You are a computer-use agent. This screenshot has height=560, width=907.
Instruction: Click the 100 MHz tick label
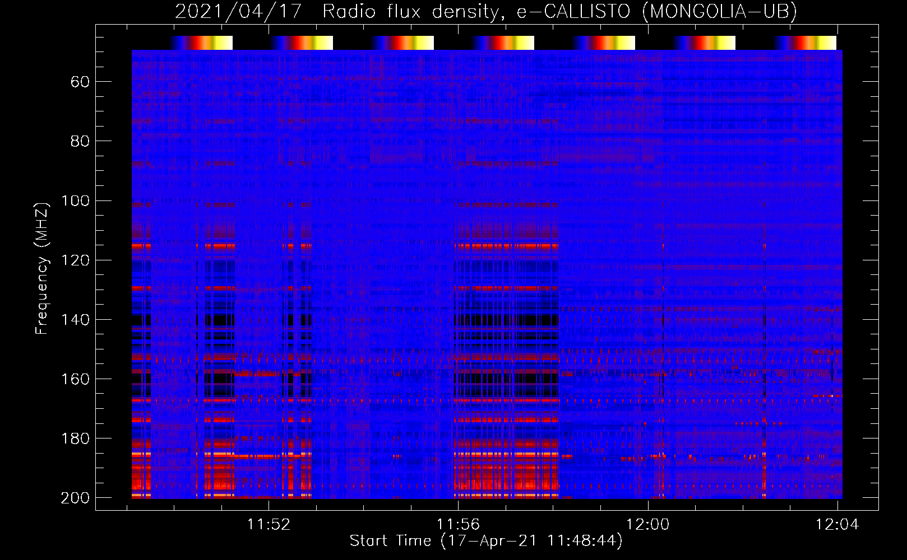point(75,200)
